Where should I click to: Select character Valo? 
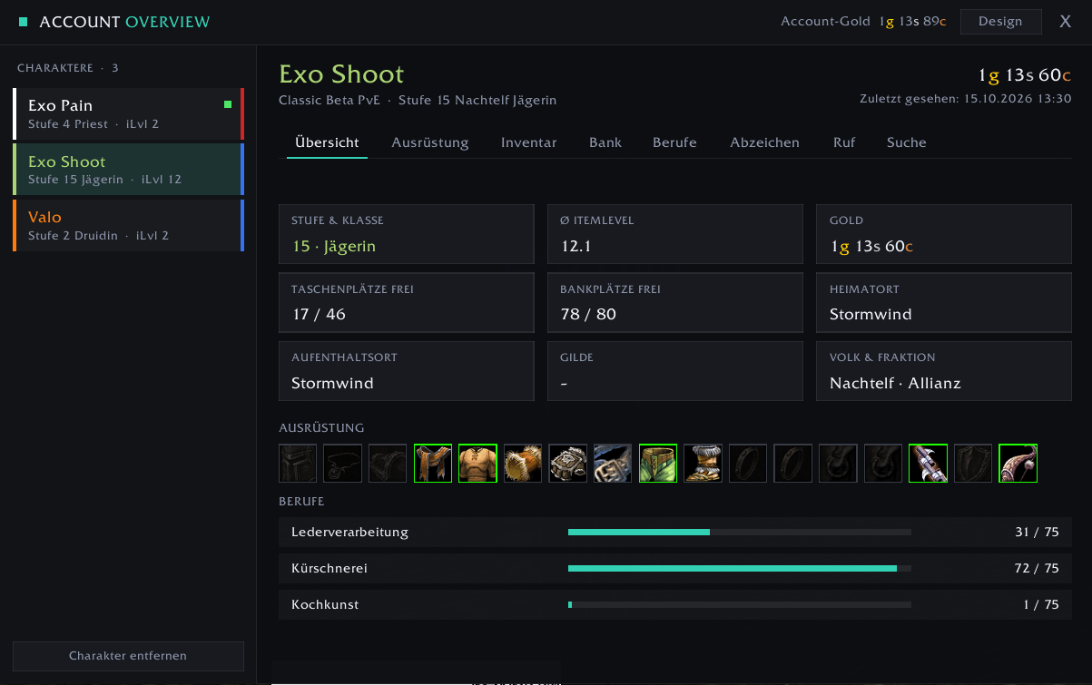click(128, 226)
